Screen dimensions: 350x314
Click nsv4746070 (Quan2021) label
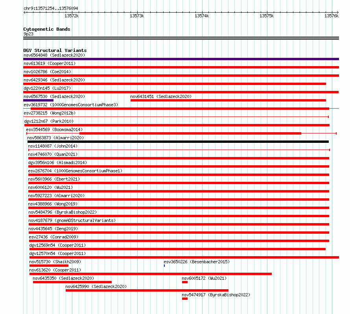pos(53,154)
